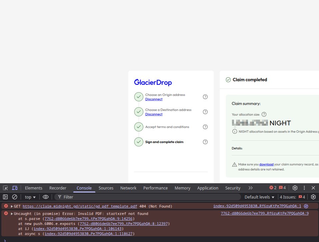This screenshot has width=319, height=242.
Task: Open the Sources tab
Action: 106,188
